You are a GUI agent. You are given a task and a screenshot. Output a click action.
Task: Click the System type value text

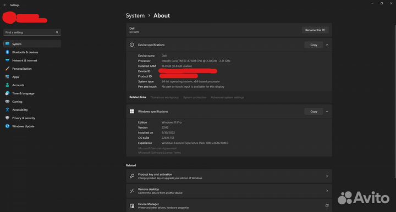pyautogui.click(x=191, y=81)
